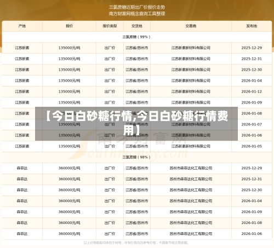Select 135000元/吨 in 江苏新素 2025-12-29 row
Viewport: 274px width, 248px height.
[x=69, y=48]
